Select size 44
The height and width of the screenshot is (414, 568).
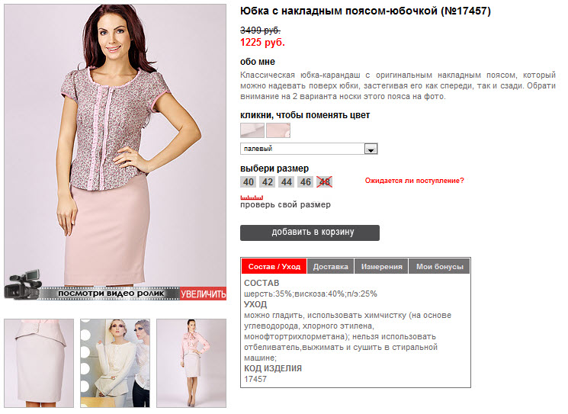[287, 181]
